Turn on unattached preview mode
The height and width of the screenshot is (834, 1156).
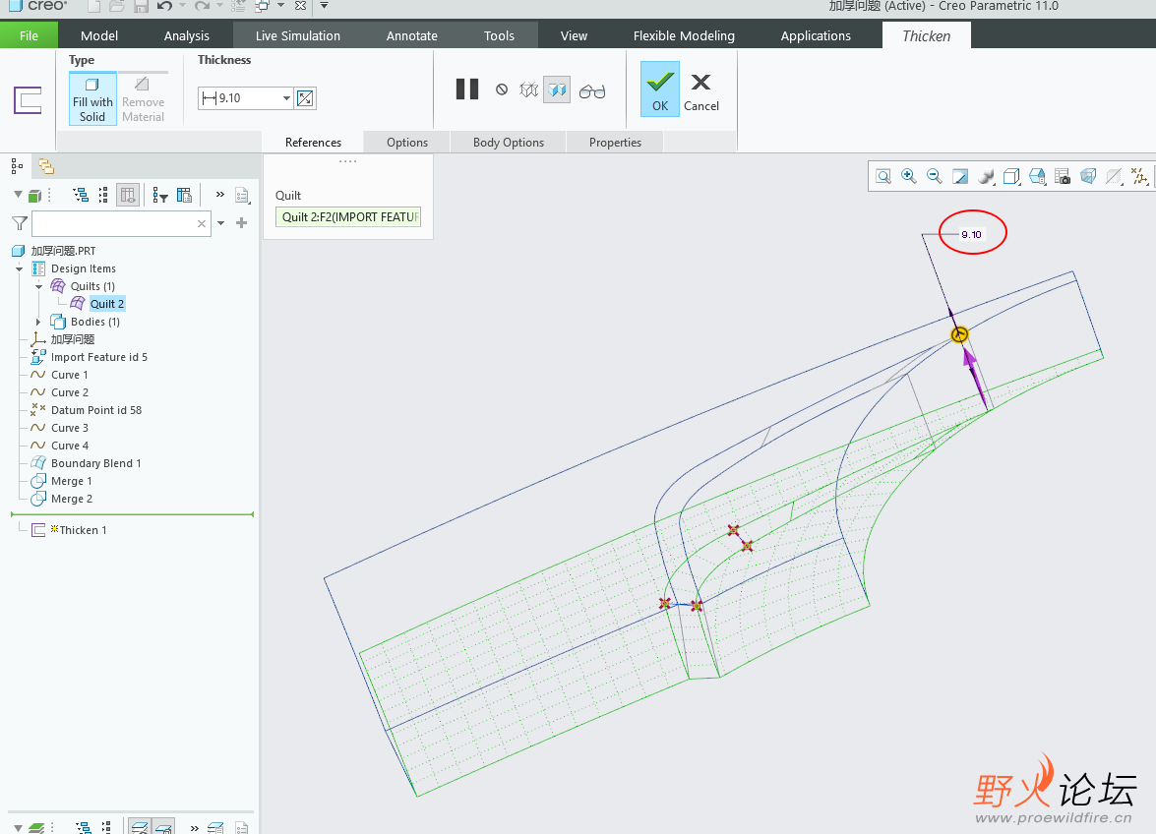click(x=528, y=89)
